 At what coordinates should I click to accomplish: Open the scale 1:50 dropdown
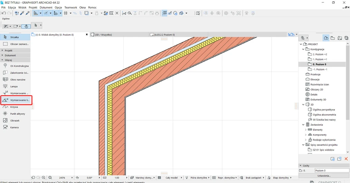click(126, 177)
